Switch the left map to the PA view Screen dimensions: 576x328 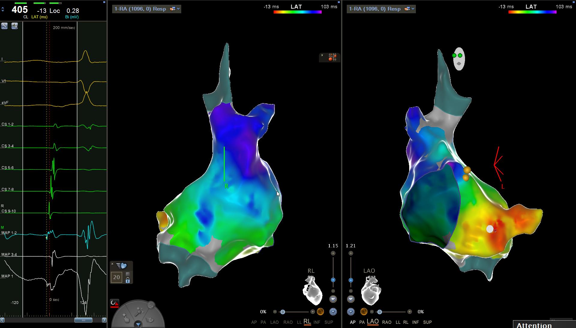click(263, 322)
